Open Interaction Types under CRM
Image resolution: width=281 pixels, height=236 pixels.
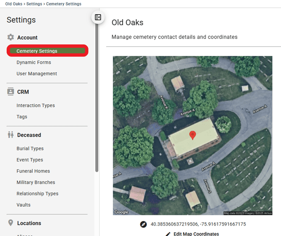36,106
